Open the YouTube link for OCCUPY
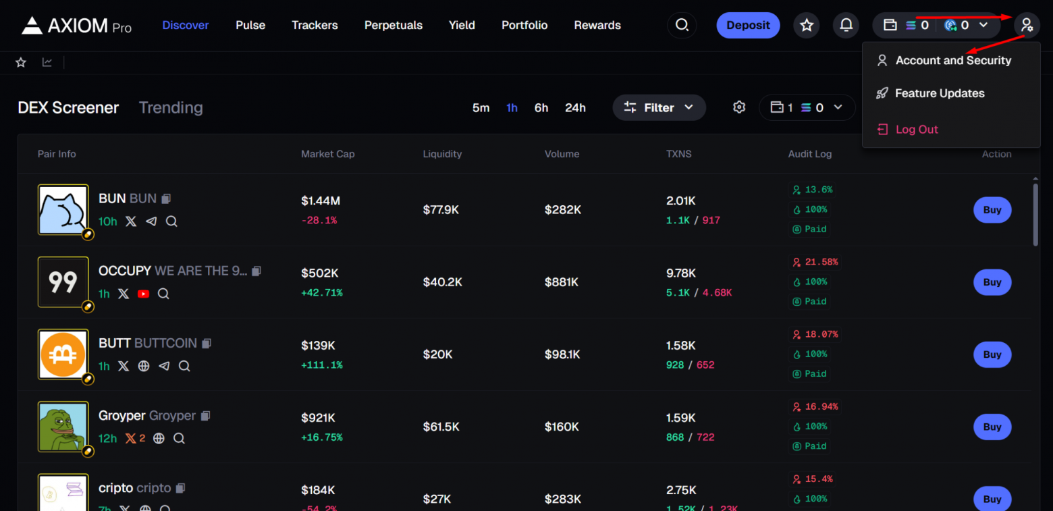The height and width of the screenshot is (511, 1053). click(143, 294)
